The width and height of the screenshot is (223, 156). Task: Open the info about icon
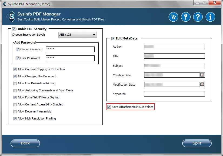[x=210, y=17]
